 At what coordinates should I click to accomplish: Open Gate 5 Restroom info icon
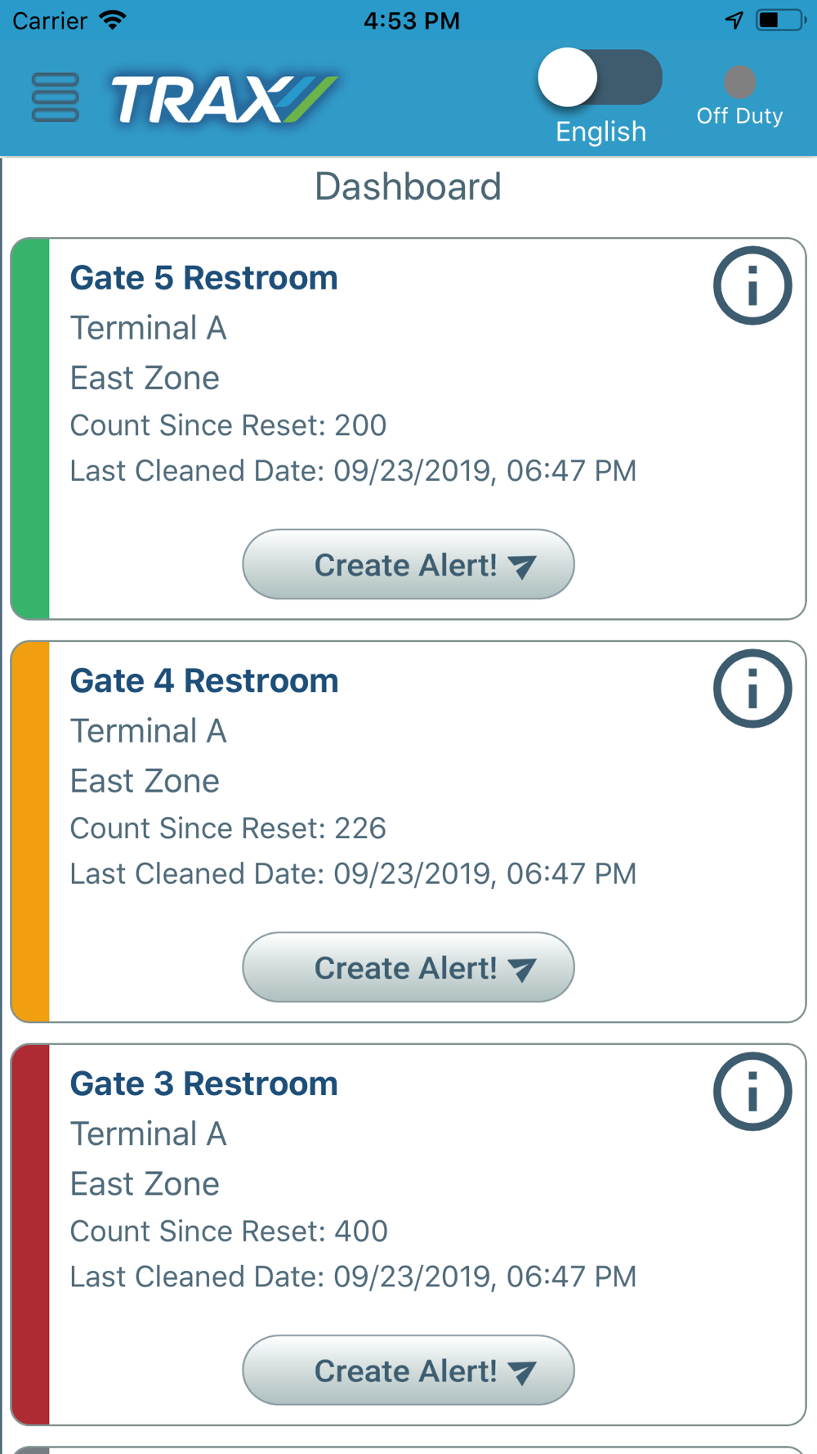(752, 285)
